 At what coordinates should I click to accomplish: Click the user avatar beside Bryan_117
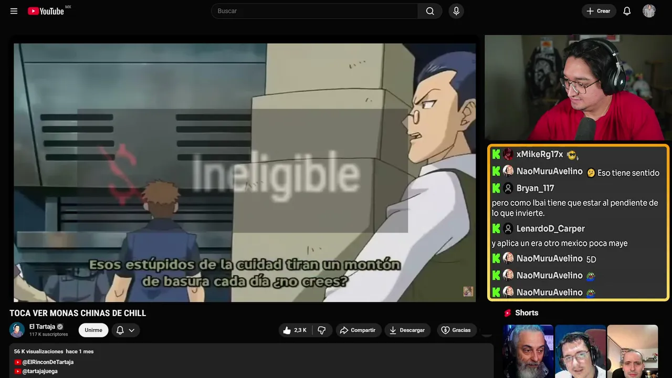[x=508, y=188]
